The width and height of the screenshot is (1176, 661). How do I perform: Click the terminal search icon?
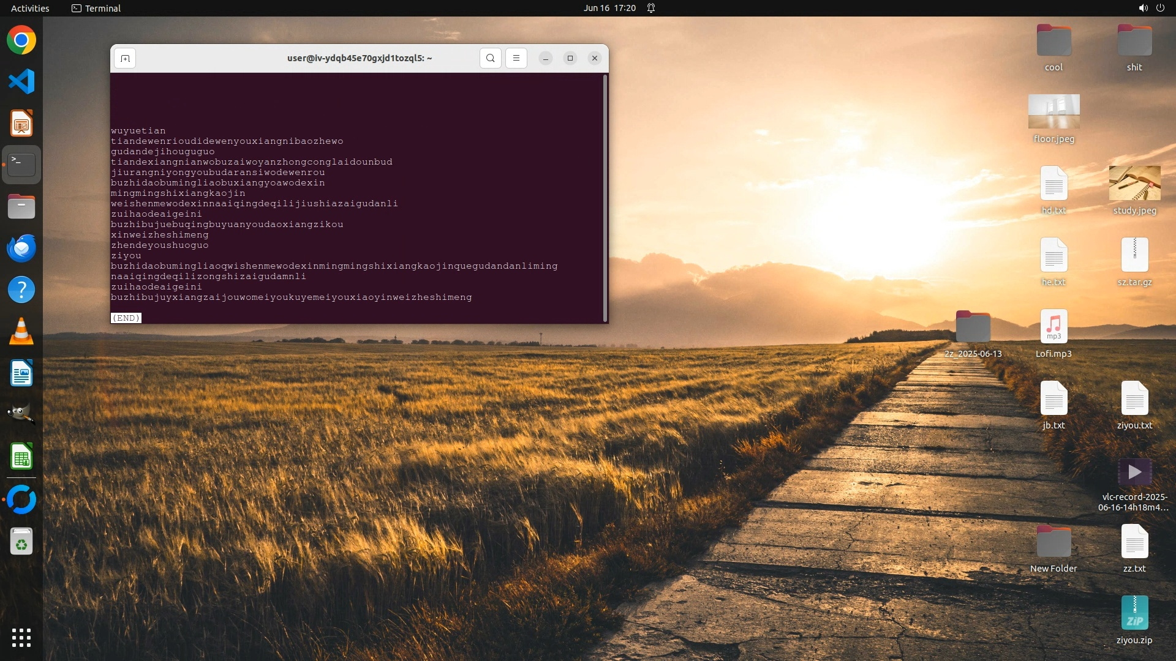coord(491,58)
